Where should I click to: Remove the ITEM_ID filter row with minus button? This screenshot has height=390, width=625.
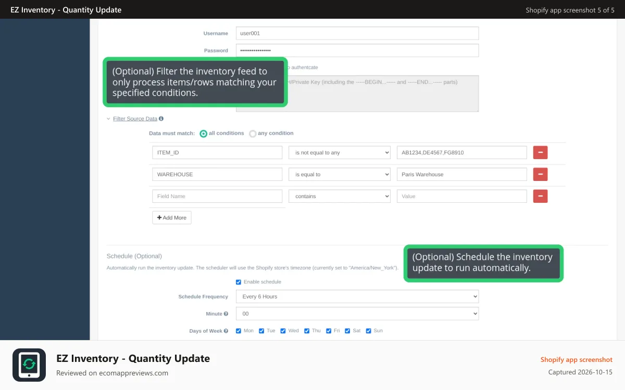(540, 152)
